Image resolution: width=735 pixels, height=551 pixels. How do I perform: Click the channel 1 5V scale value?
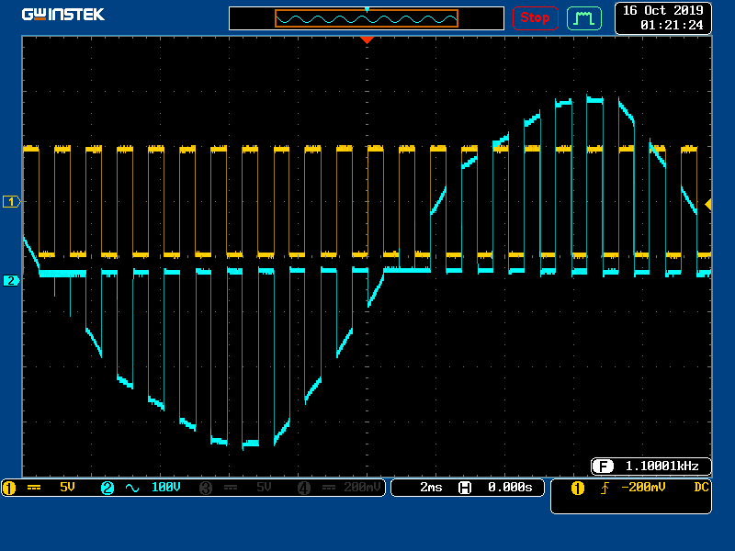pyautogui.click(x=67, y=488)
